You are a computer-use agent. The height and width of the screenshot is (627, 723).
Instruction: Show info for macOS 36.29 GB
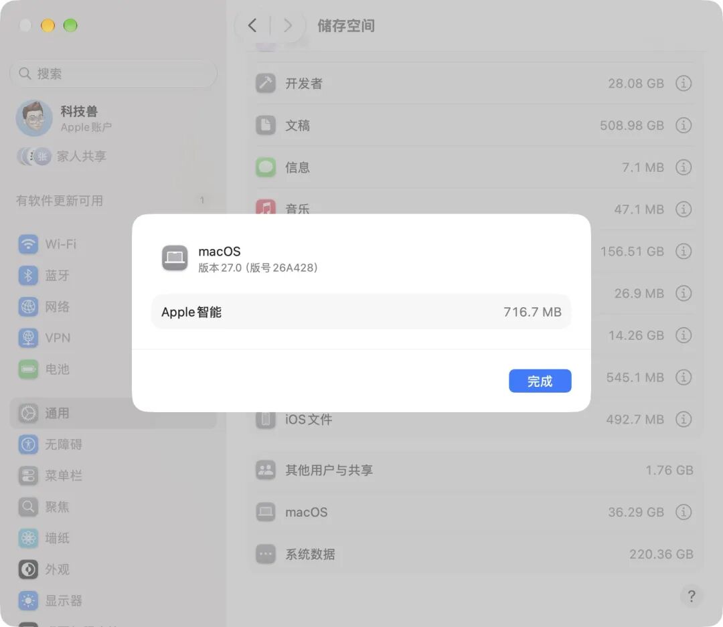[x=684, y=512]
